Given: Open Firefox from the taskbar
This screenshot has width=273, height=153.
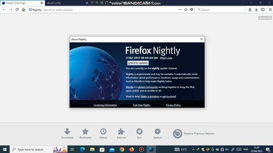Looking at the screenshot, I should [132, 149].
